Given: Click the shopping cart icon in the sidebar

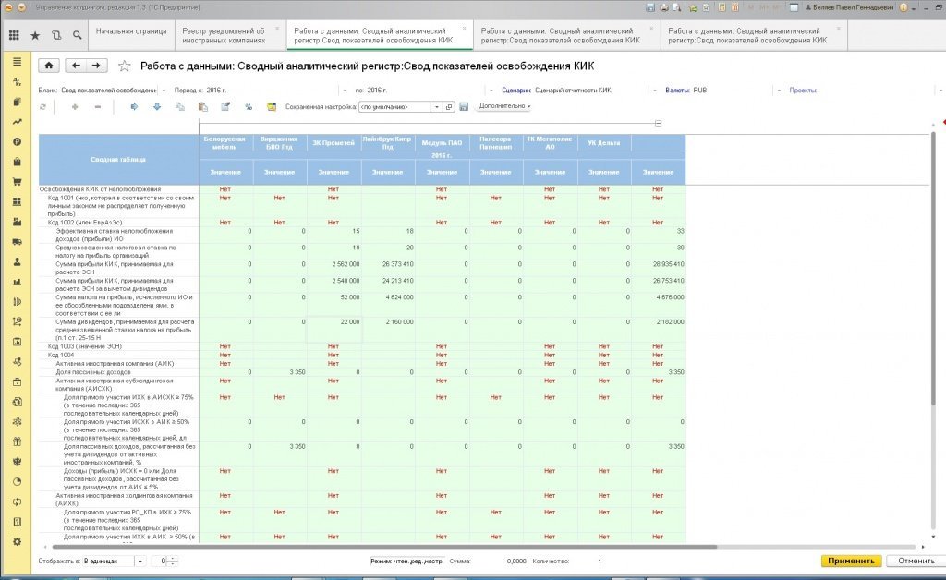Looking at the screenshot, I should (17, 181).
